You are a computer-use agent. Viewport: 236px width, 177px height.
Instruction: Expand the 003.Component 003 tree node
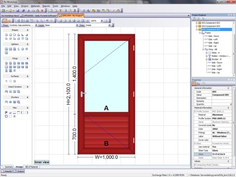pyautogui.click(x=197, y=23)
